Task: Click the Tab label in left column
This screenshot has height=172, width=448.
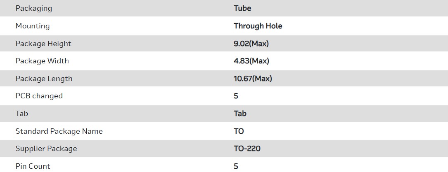Action: [22, 114]
